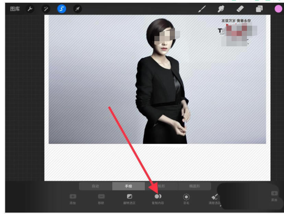Click 复制内容 copy content icon
This screenshot has height=214, width=284.
tap(158, 197)
